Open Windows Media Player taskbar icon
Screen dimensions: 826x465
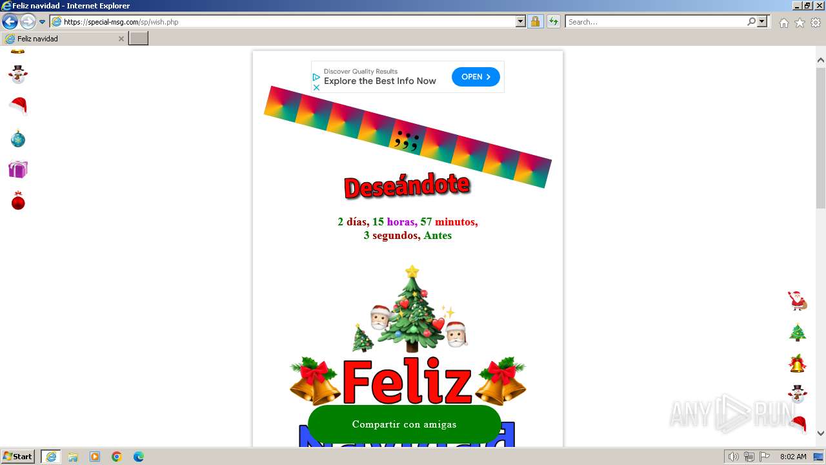pos(95,457)
